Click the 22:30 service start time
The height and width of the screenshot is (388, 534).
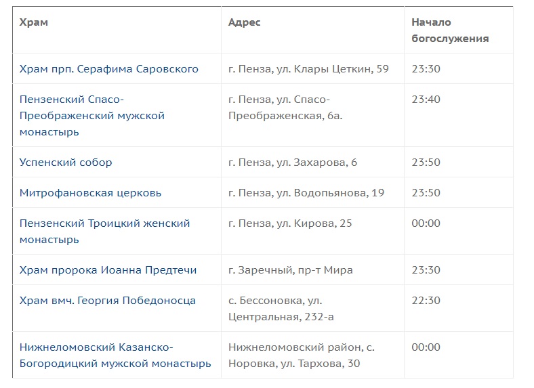pos(426,301)
